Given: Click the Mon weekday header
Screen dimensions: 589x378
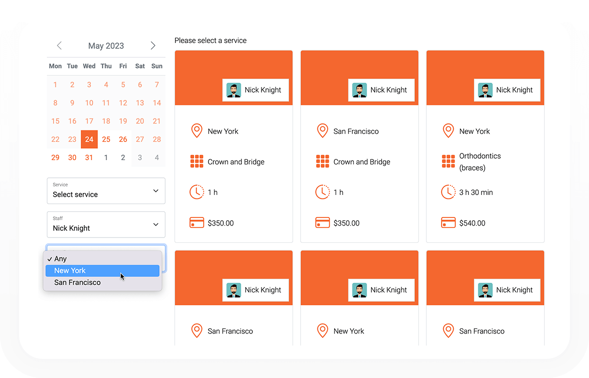Looking at the screenshot, I should [55, 66].
